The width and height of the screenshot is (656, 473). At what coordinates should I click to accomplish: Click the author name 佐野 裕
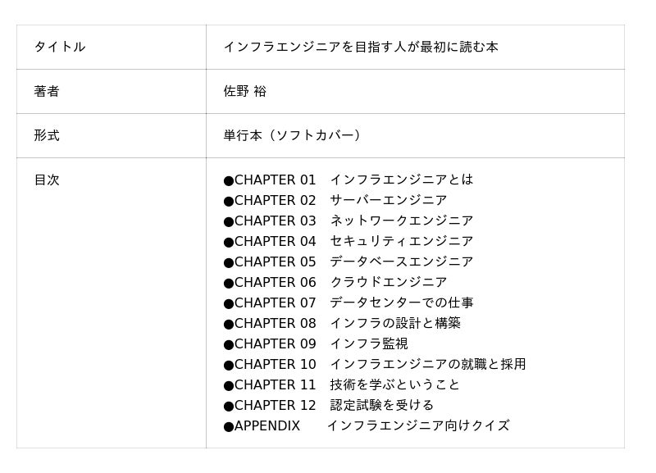(244, 91)
